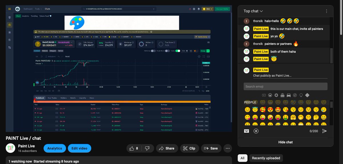The image size is (343, 164).
Task: Click the send message arrow icon
Action: click(x=324, y=131)
